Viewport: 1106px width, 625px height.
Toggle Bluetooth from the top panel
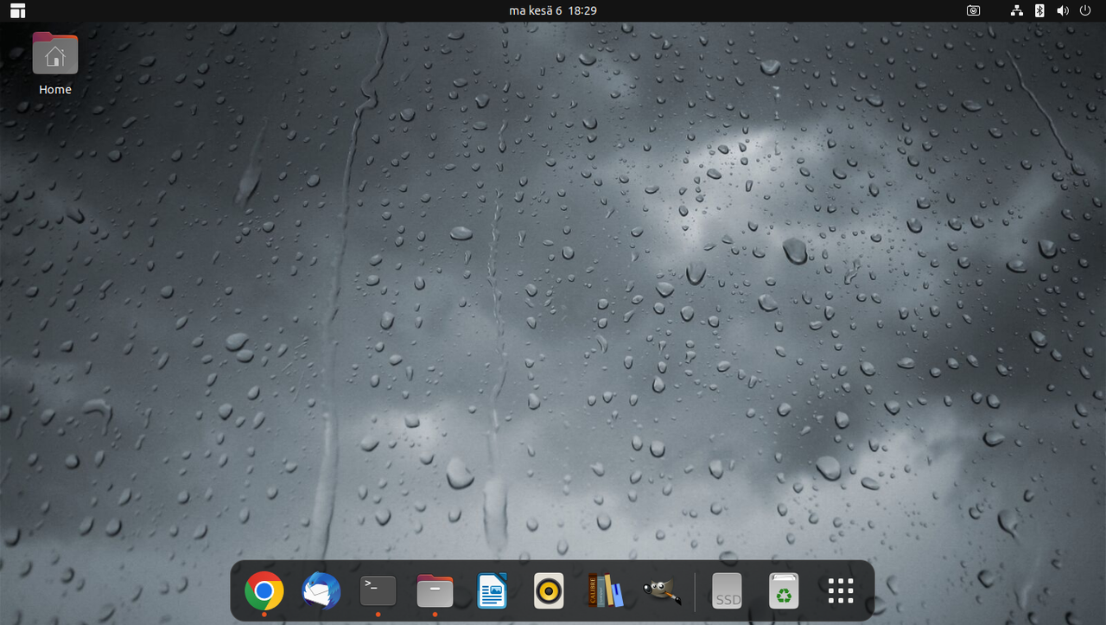[1039, 11]
